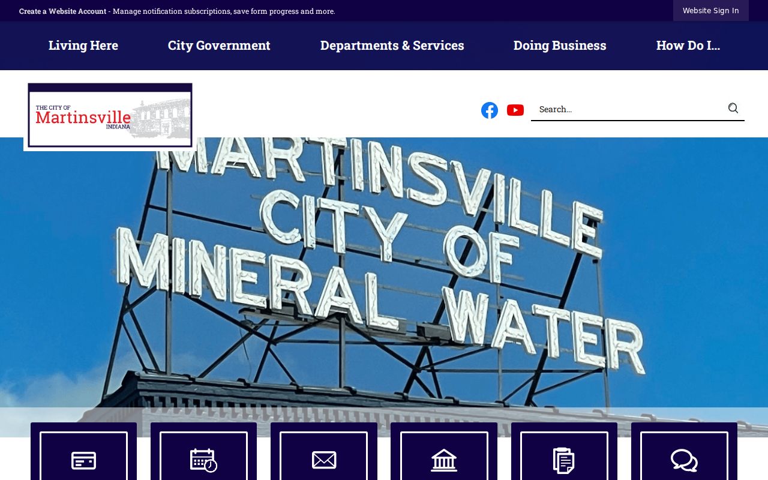Open the government building tile
The height and width of the screenshot is (480, 768).
point(444,451)
